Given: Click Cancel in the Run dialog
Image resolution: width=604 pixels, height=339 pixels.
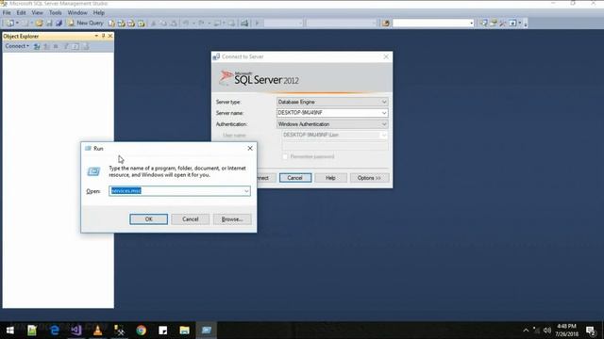Looking at the screenshot, I should [191, 219].
